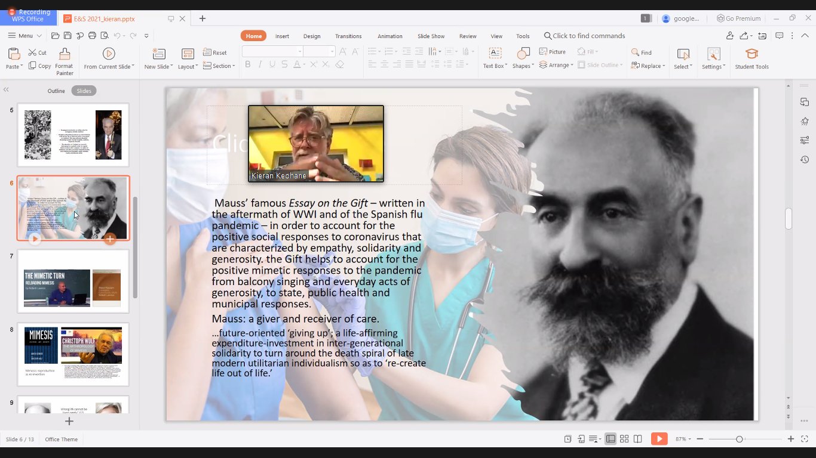The image size is (816, 458).
Task: Toggle Strikethrough formatting
Action: 284,64
